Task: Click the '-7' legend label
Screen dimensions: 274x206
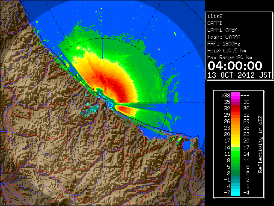Action: point(227,193)
